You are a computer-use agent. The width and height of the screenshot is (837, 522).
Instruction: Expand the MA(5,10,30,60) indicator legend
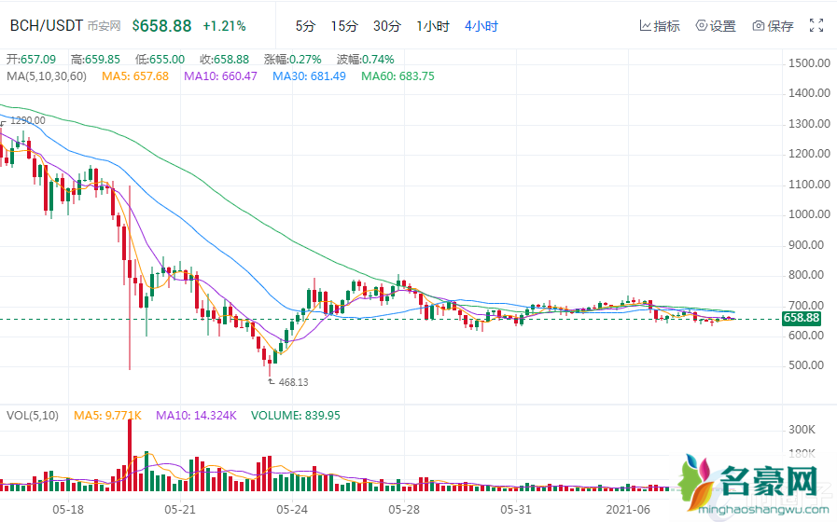(x=45, y=76)
